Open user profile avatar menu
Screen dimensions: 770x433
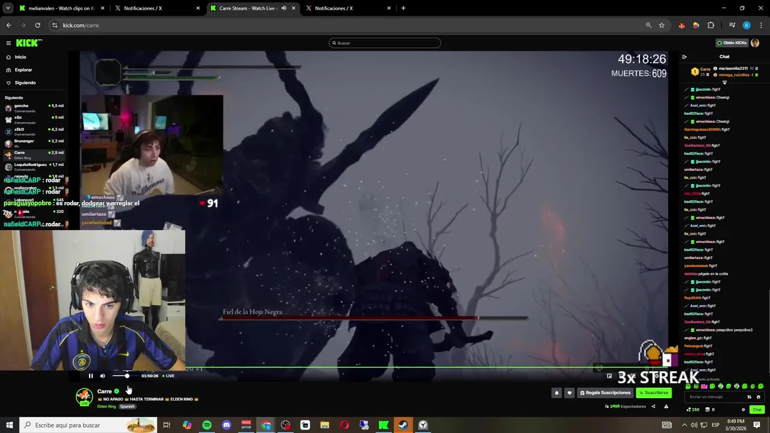755,43
